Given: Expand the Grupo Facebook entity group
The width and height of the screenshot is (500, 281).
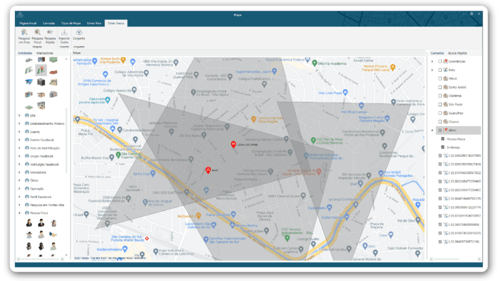Looking at the screenshot, I should (x=19, y=156).
